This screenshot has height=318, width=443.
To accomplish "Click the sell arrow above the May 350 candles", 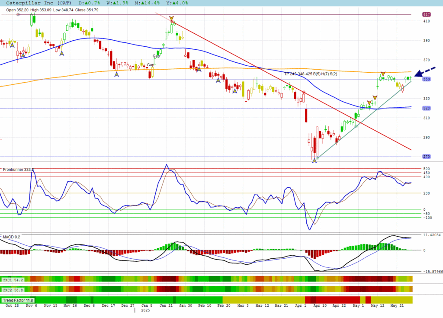I will [383, 74].
